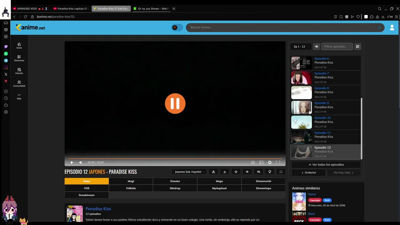The width and height of the screenshot is (400, 225).
Task: Open Telegram in the browser sidebar
Action: click(6, 61)
